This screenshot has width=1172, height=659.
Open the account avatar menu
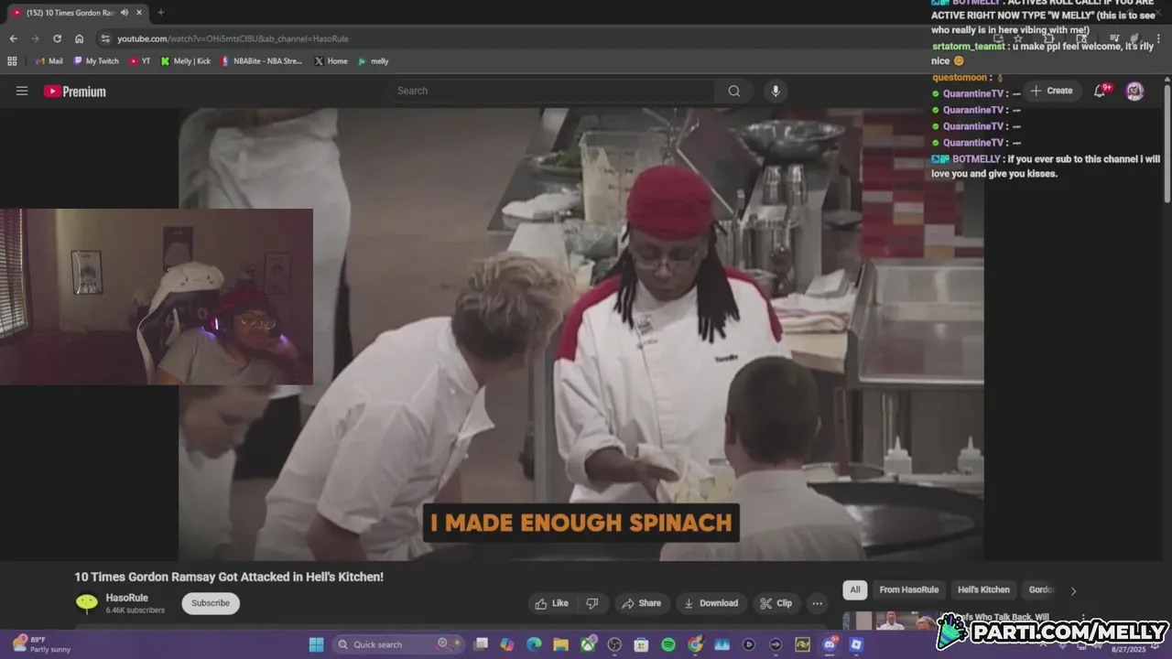(x=1134, y=91)
